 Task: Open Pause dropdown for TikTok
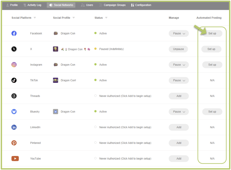pos(179,80)
